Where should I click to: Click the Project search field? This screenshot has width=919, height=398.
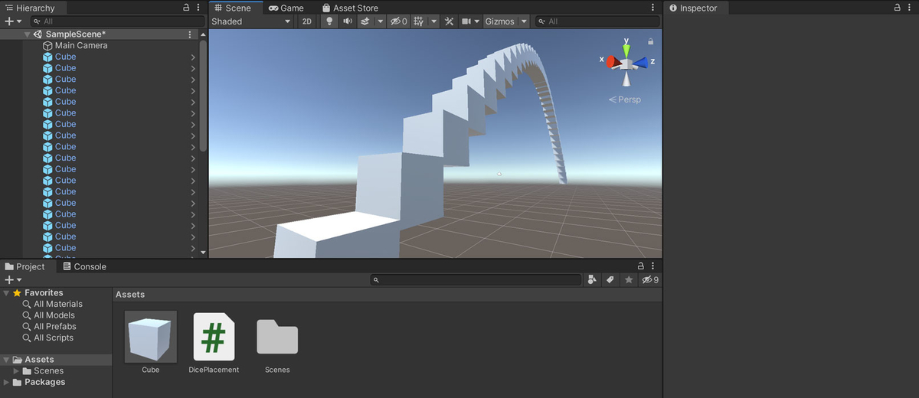coord(476,280)
